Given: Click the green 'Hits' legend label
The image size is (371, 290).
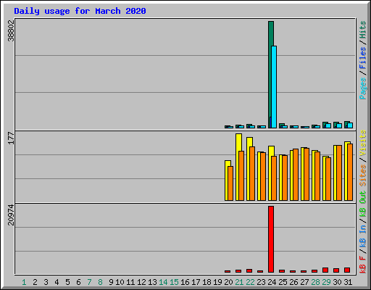Looking at the screenshot, I should point(363,30).
